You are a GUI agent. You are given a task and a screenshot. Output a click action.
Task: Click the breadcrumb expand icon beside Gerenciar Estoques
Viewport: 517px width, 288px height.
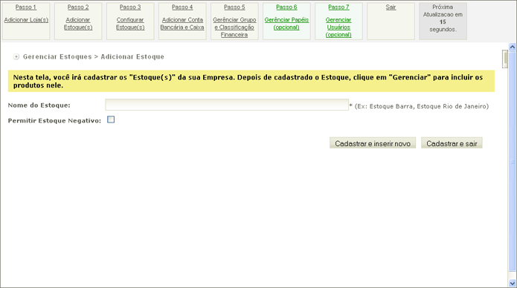[16, 56]
